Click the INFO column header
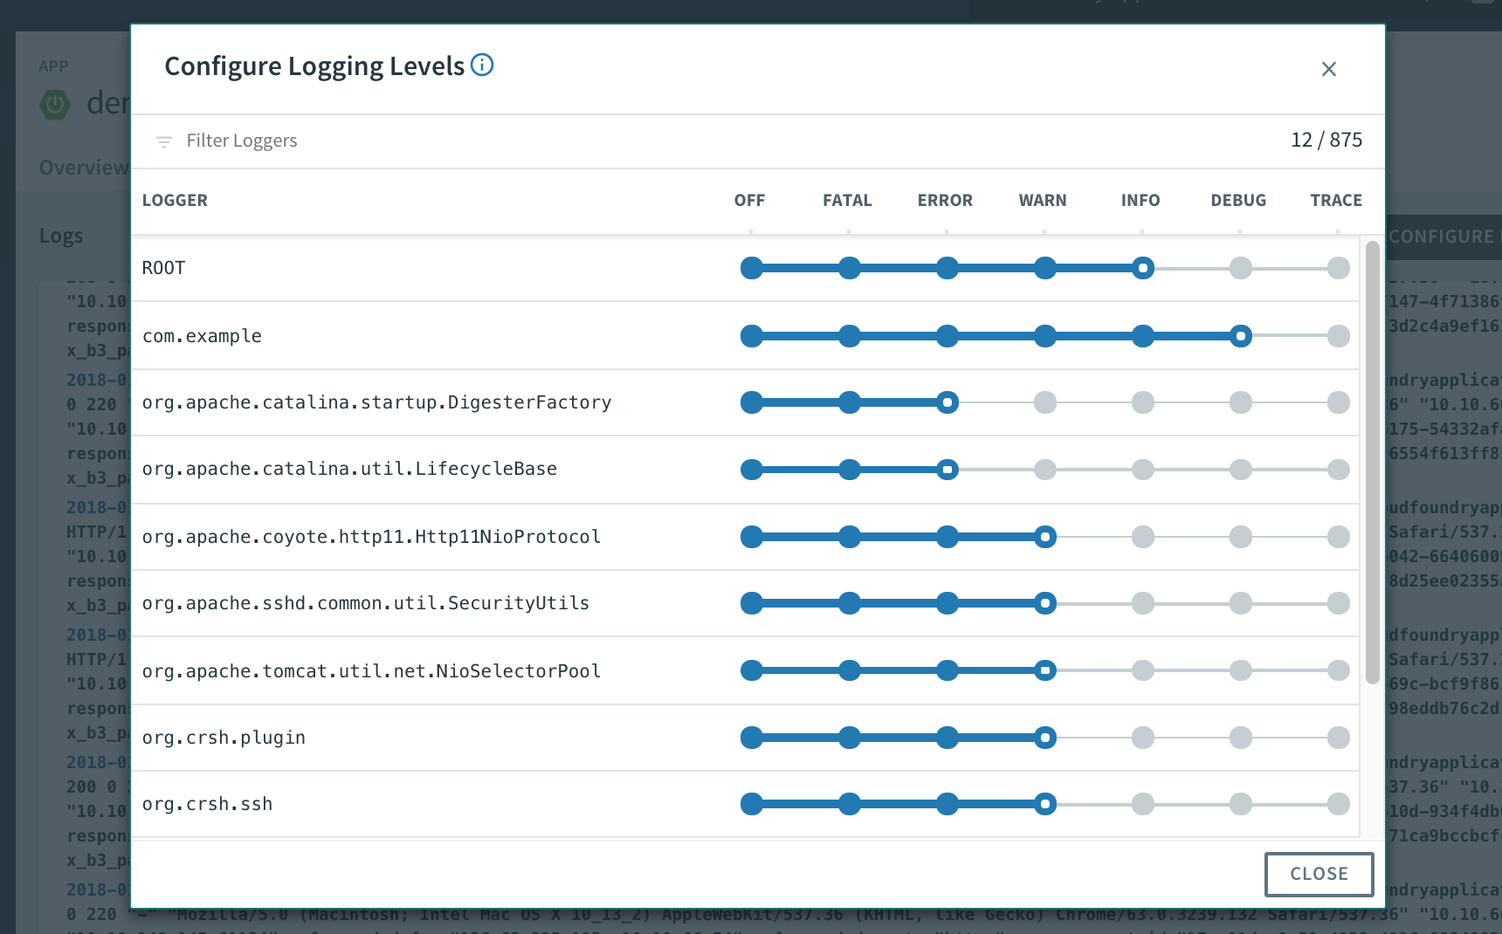Viewport: 1502px width, 934px height. 1140,200
